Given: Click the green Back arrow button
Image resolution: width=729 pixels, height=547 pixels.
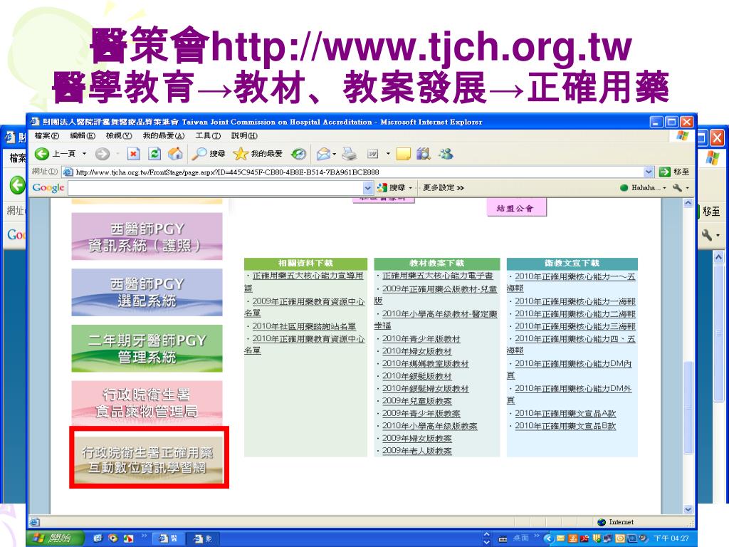Looking at the screenshot, I should pos(42,154).
